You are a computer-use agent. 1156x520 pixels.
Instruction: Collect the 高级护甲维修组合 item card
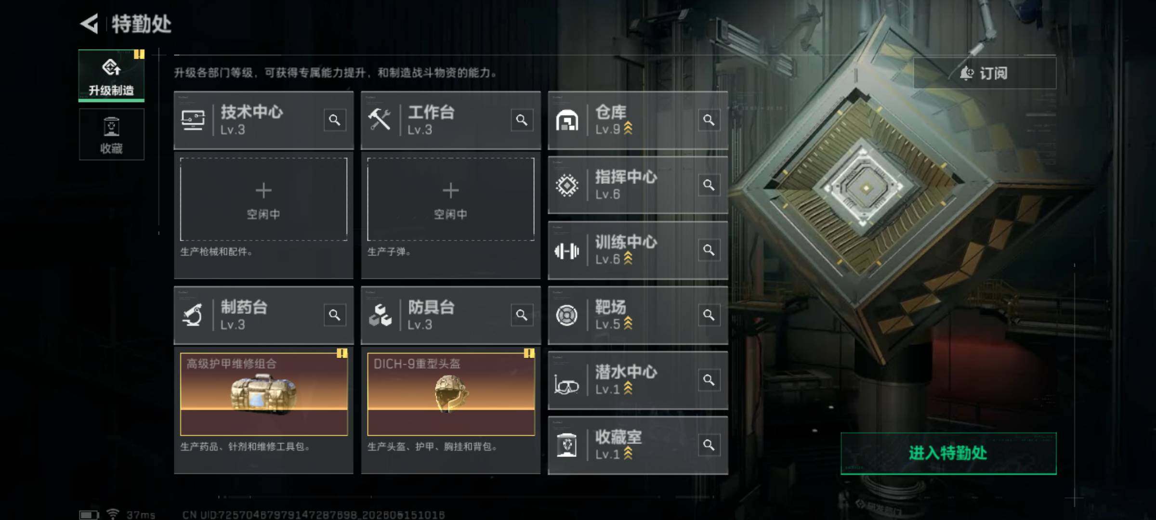[264, 394]
